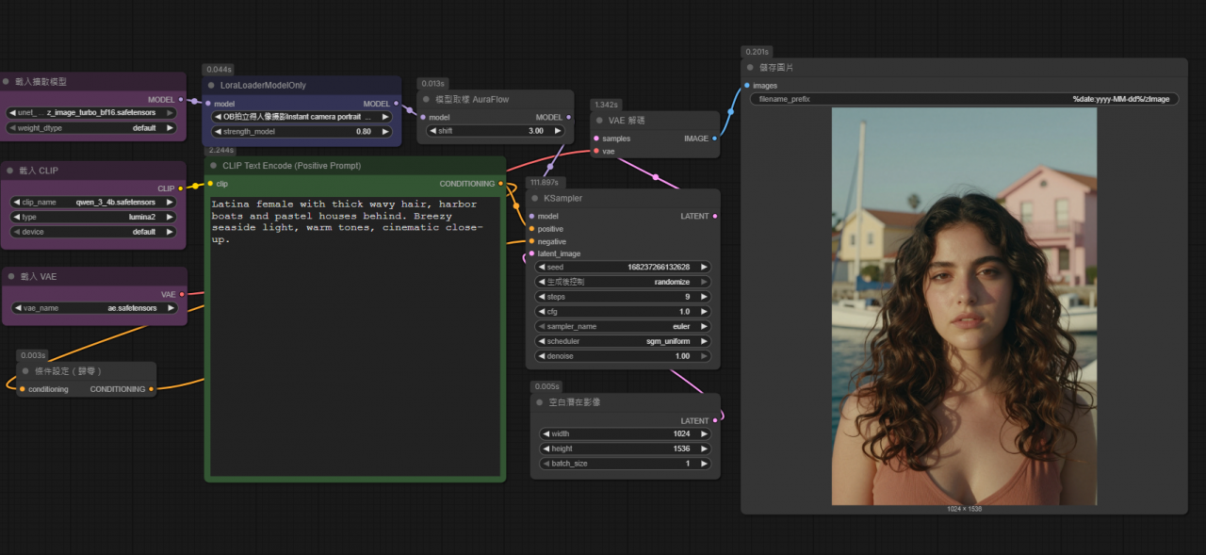Select the 載入 VAE node title bar

94,276
